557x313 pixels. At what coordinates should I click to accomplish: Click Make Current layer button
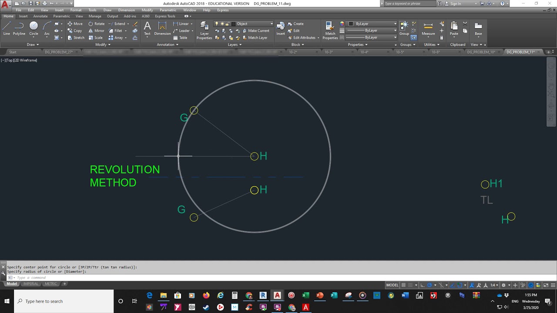coord(256,31)
